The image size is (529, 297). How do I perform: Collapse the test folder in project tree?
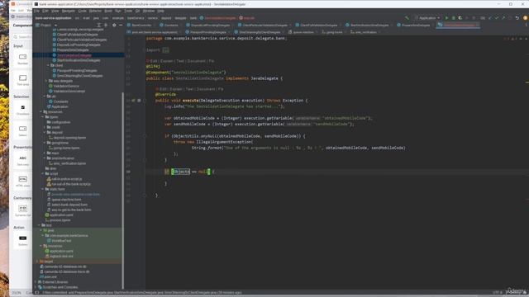coord(39,225)
